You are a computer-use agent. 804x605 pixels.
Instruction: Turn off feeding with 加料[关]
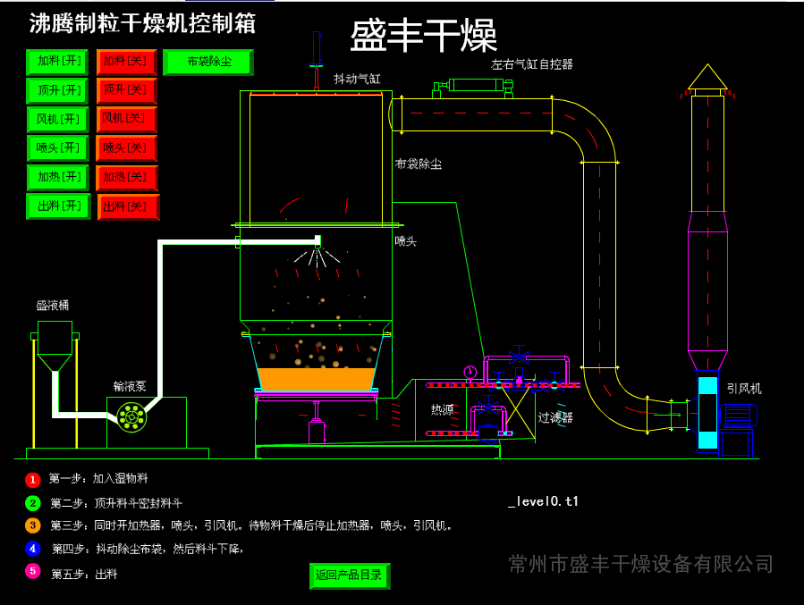126,62
